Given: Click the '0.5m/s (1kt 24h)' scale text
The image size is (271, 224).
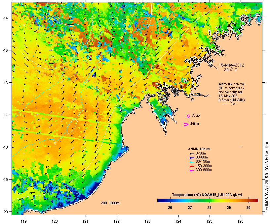Looking at the screenshot, I should [x=232, y=100].
